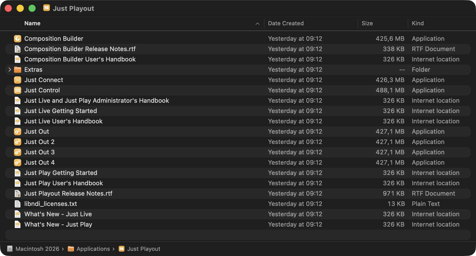Click the Just Playout icon in path bar
This screenshot has height=256, width=476.
[122, 249]
